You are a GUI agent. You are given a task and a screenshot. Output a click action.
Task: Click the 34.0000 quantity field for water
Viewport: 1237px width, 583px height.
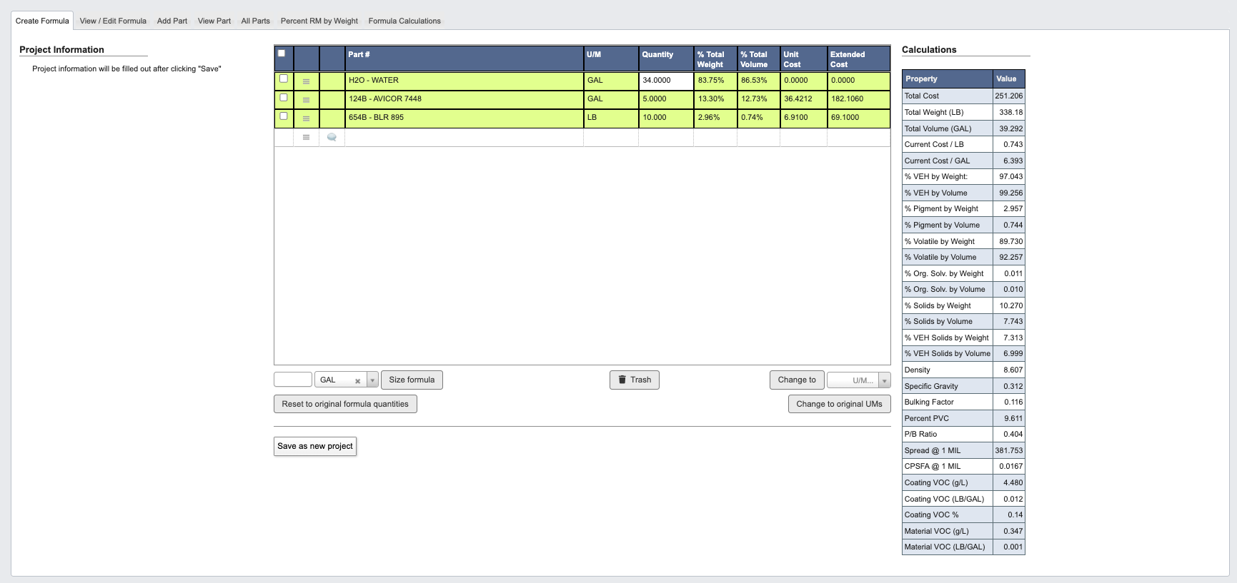click(x=666, y=81)
